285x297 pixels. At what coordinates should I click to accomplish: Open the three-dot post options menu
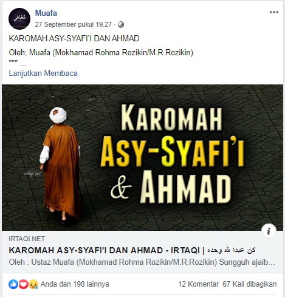[x=274, y=12]
